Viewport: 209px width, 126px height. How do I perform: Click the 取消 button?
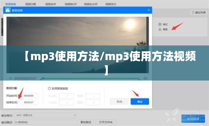pyautogui.click(x=119, y=102)
